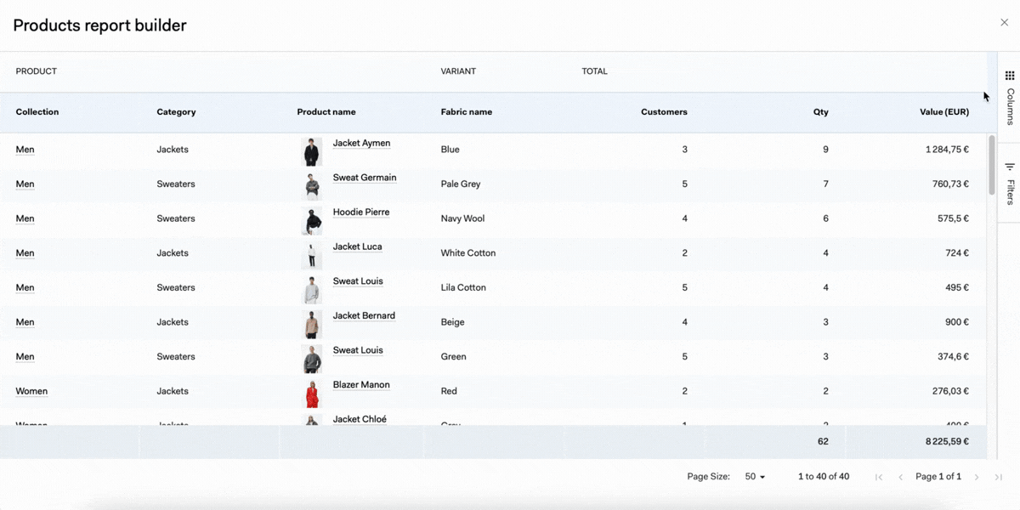The image size is (1020, 510).
Task: Sort by Customers column header
Action: (x=664, y=112)
